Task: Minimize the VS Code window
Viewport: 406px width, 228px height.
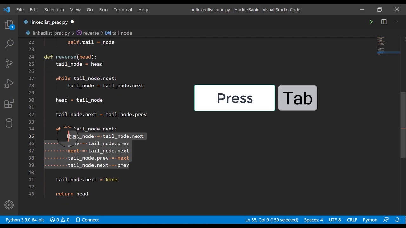Action: click(x=362, y=9)
